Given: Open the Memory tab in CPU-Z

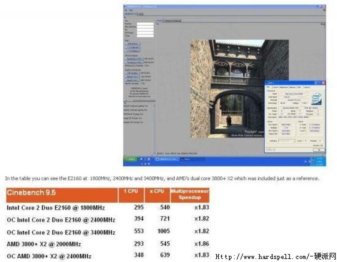Looking at the screenshot, I should pos(293,87).
